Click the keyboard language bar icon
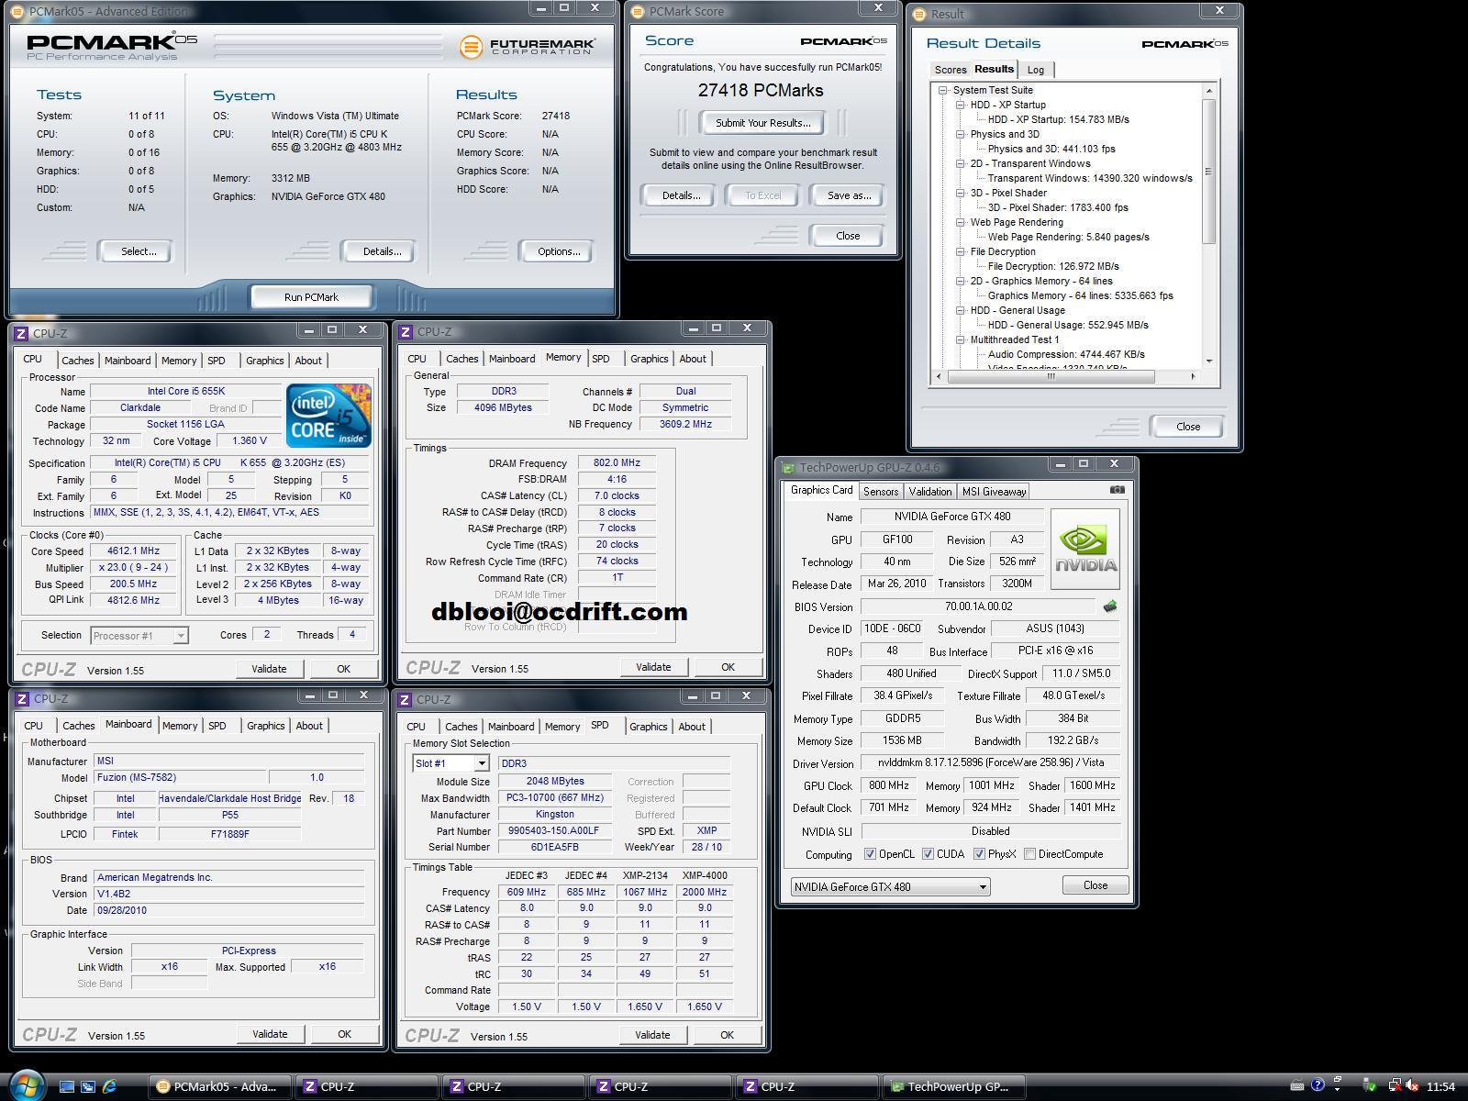Screen dimensions: 1468x1101 [1296, 1086]
